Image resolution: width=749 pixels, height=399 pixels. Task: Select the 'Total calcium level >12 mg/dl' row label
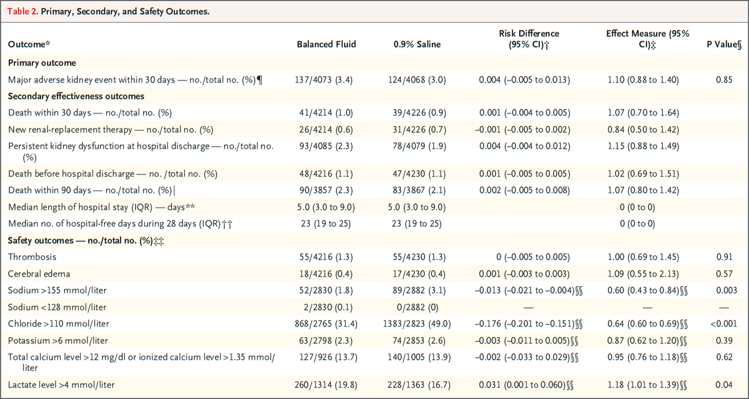coord(142,362)
